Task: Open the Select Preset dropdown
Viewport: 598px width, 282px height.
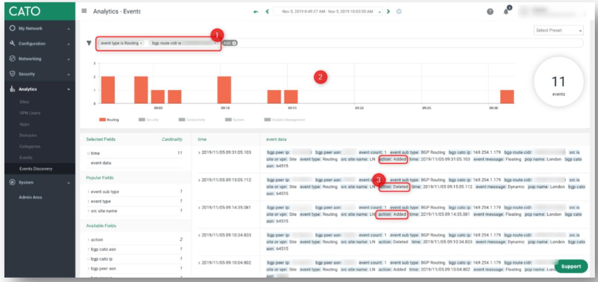Action: pyautogui.click(x=558, y=30)
